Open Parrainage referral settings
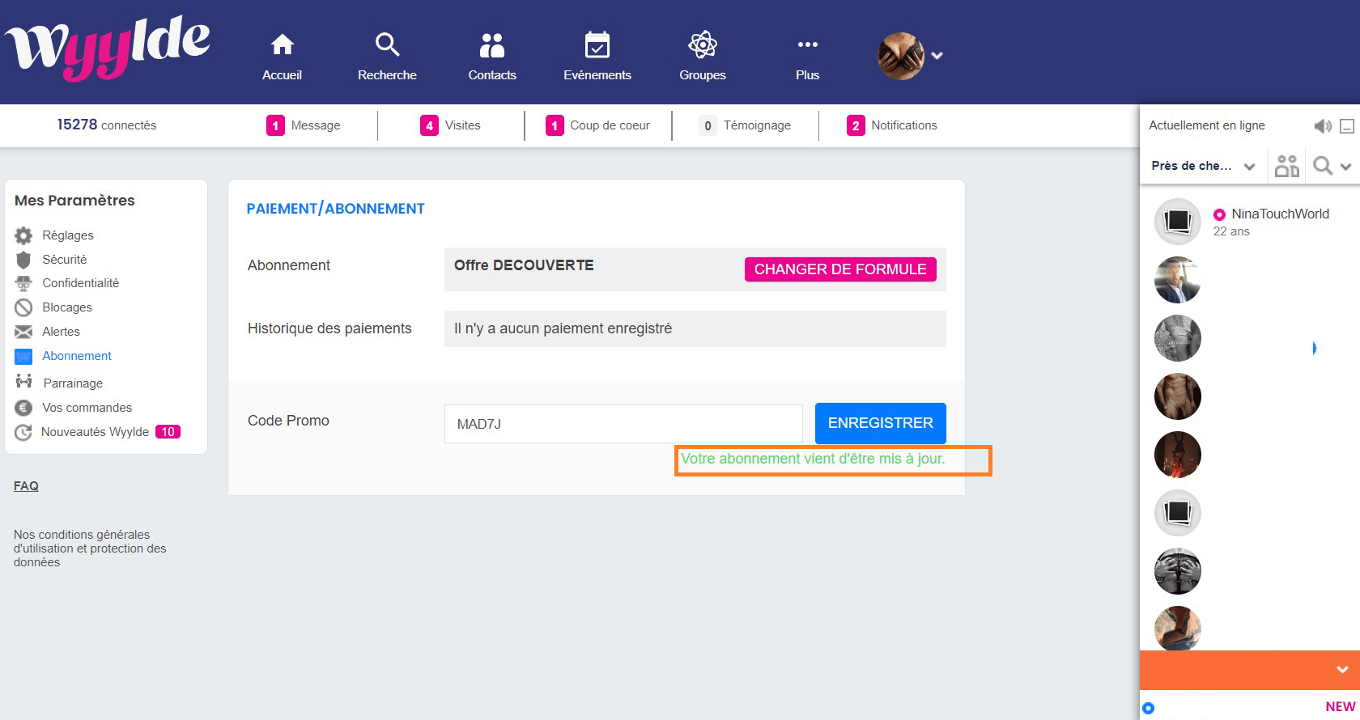This screenshot has height=720, width=1360. pyautogui.click(x=59, y=383)
